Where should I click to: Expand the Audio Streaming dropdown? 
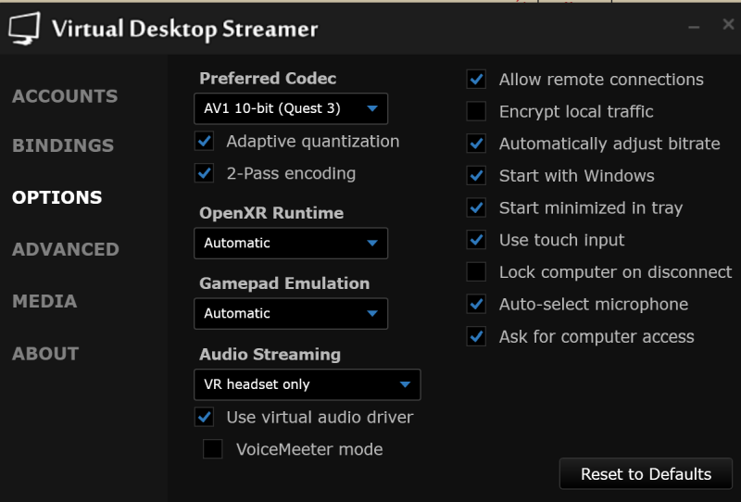(307, 384)
